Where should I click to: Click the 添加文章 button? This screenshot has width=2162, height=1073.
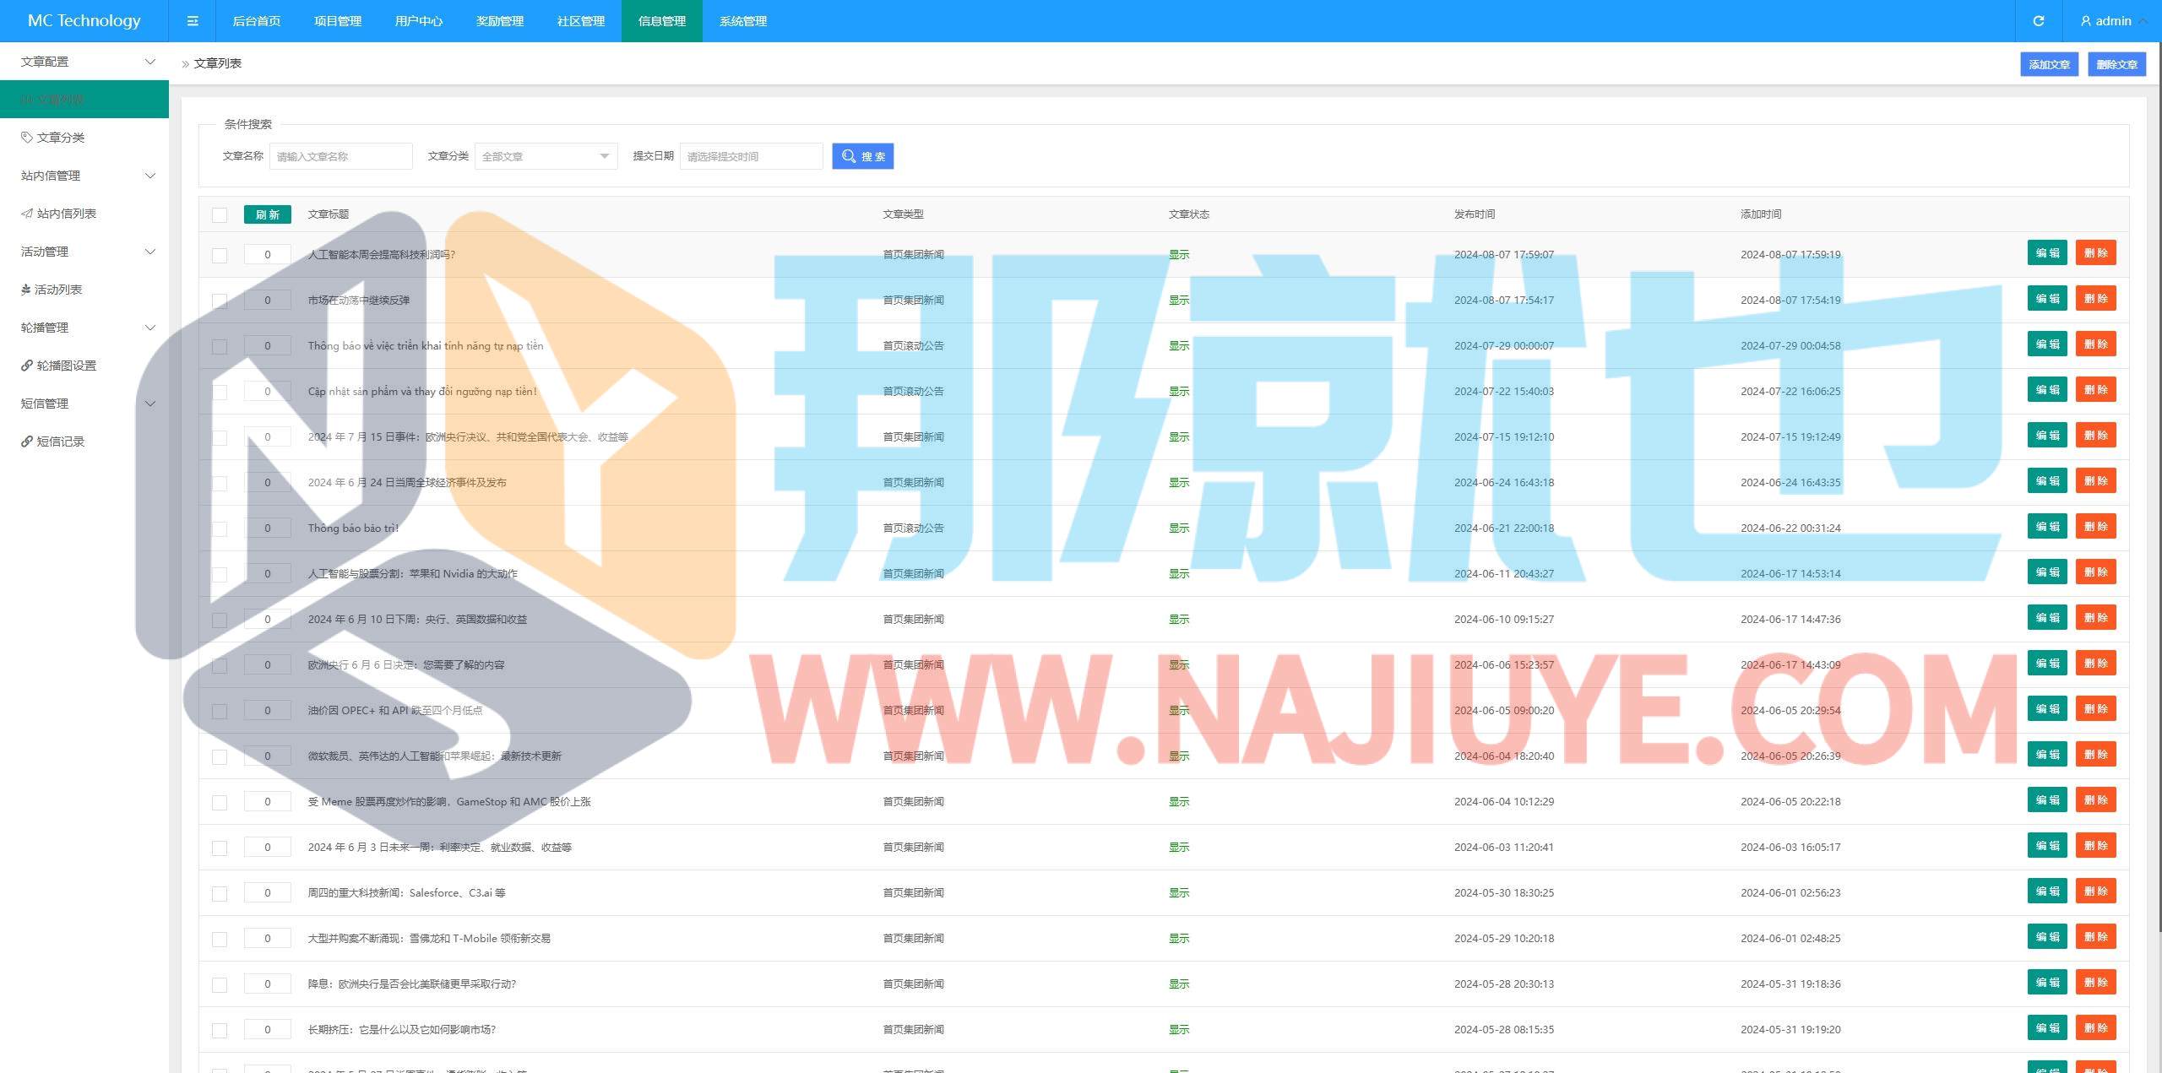tap(2048, 64)
